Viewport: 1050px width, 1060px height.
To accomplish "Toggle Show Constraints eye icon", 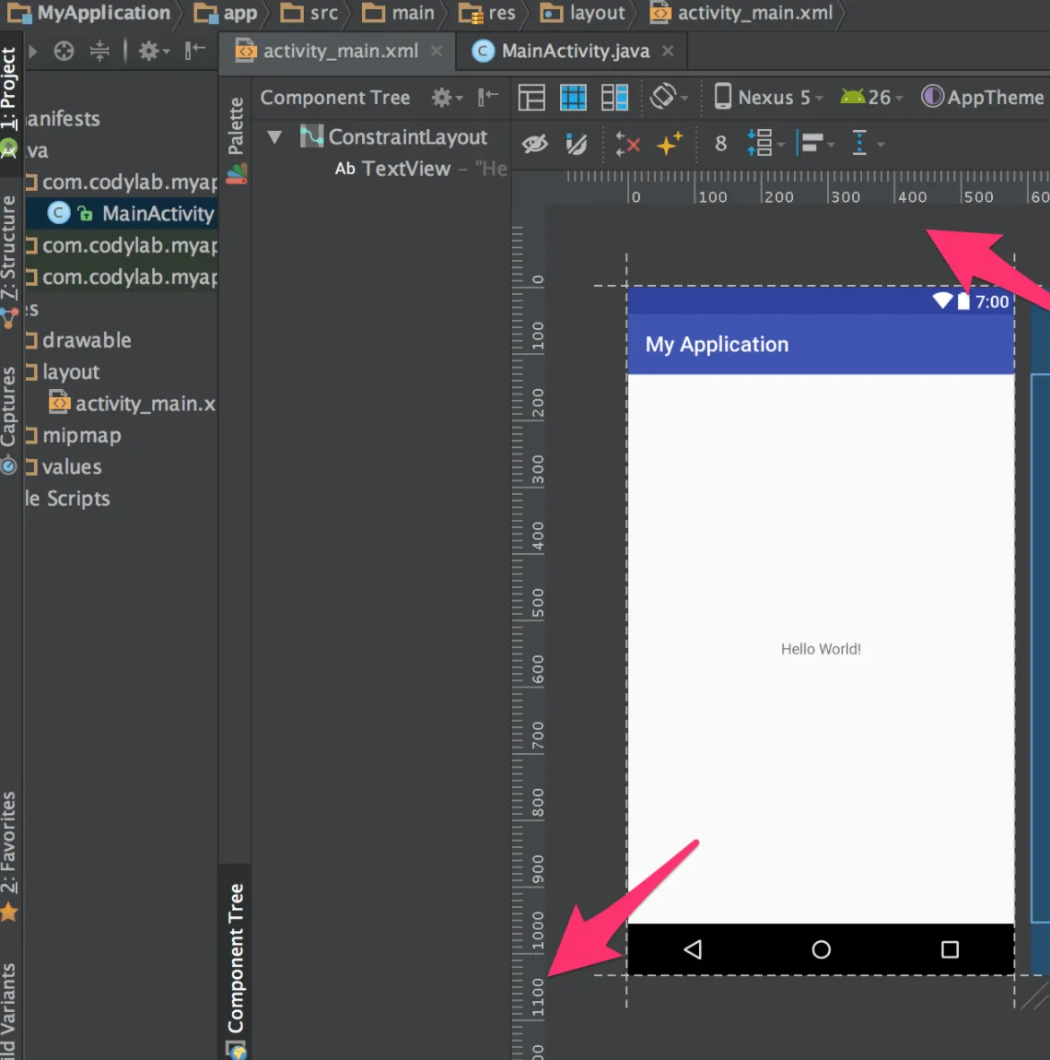I will (x=535, y=144).
